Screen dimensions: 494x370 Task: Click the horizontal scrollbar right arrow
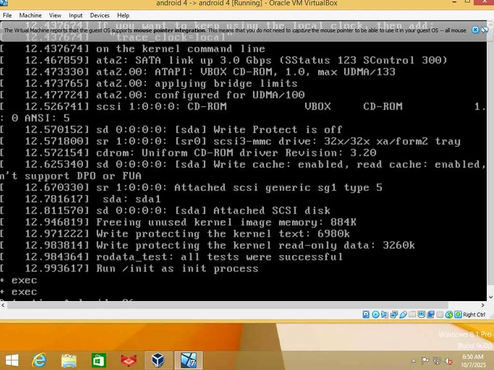[482, 305]
